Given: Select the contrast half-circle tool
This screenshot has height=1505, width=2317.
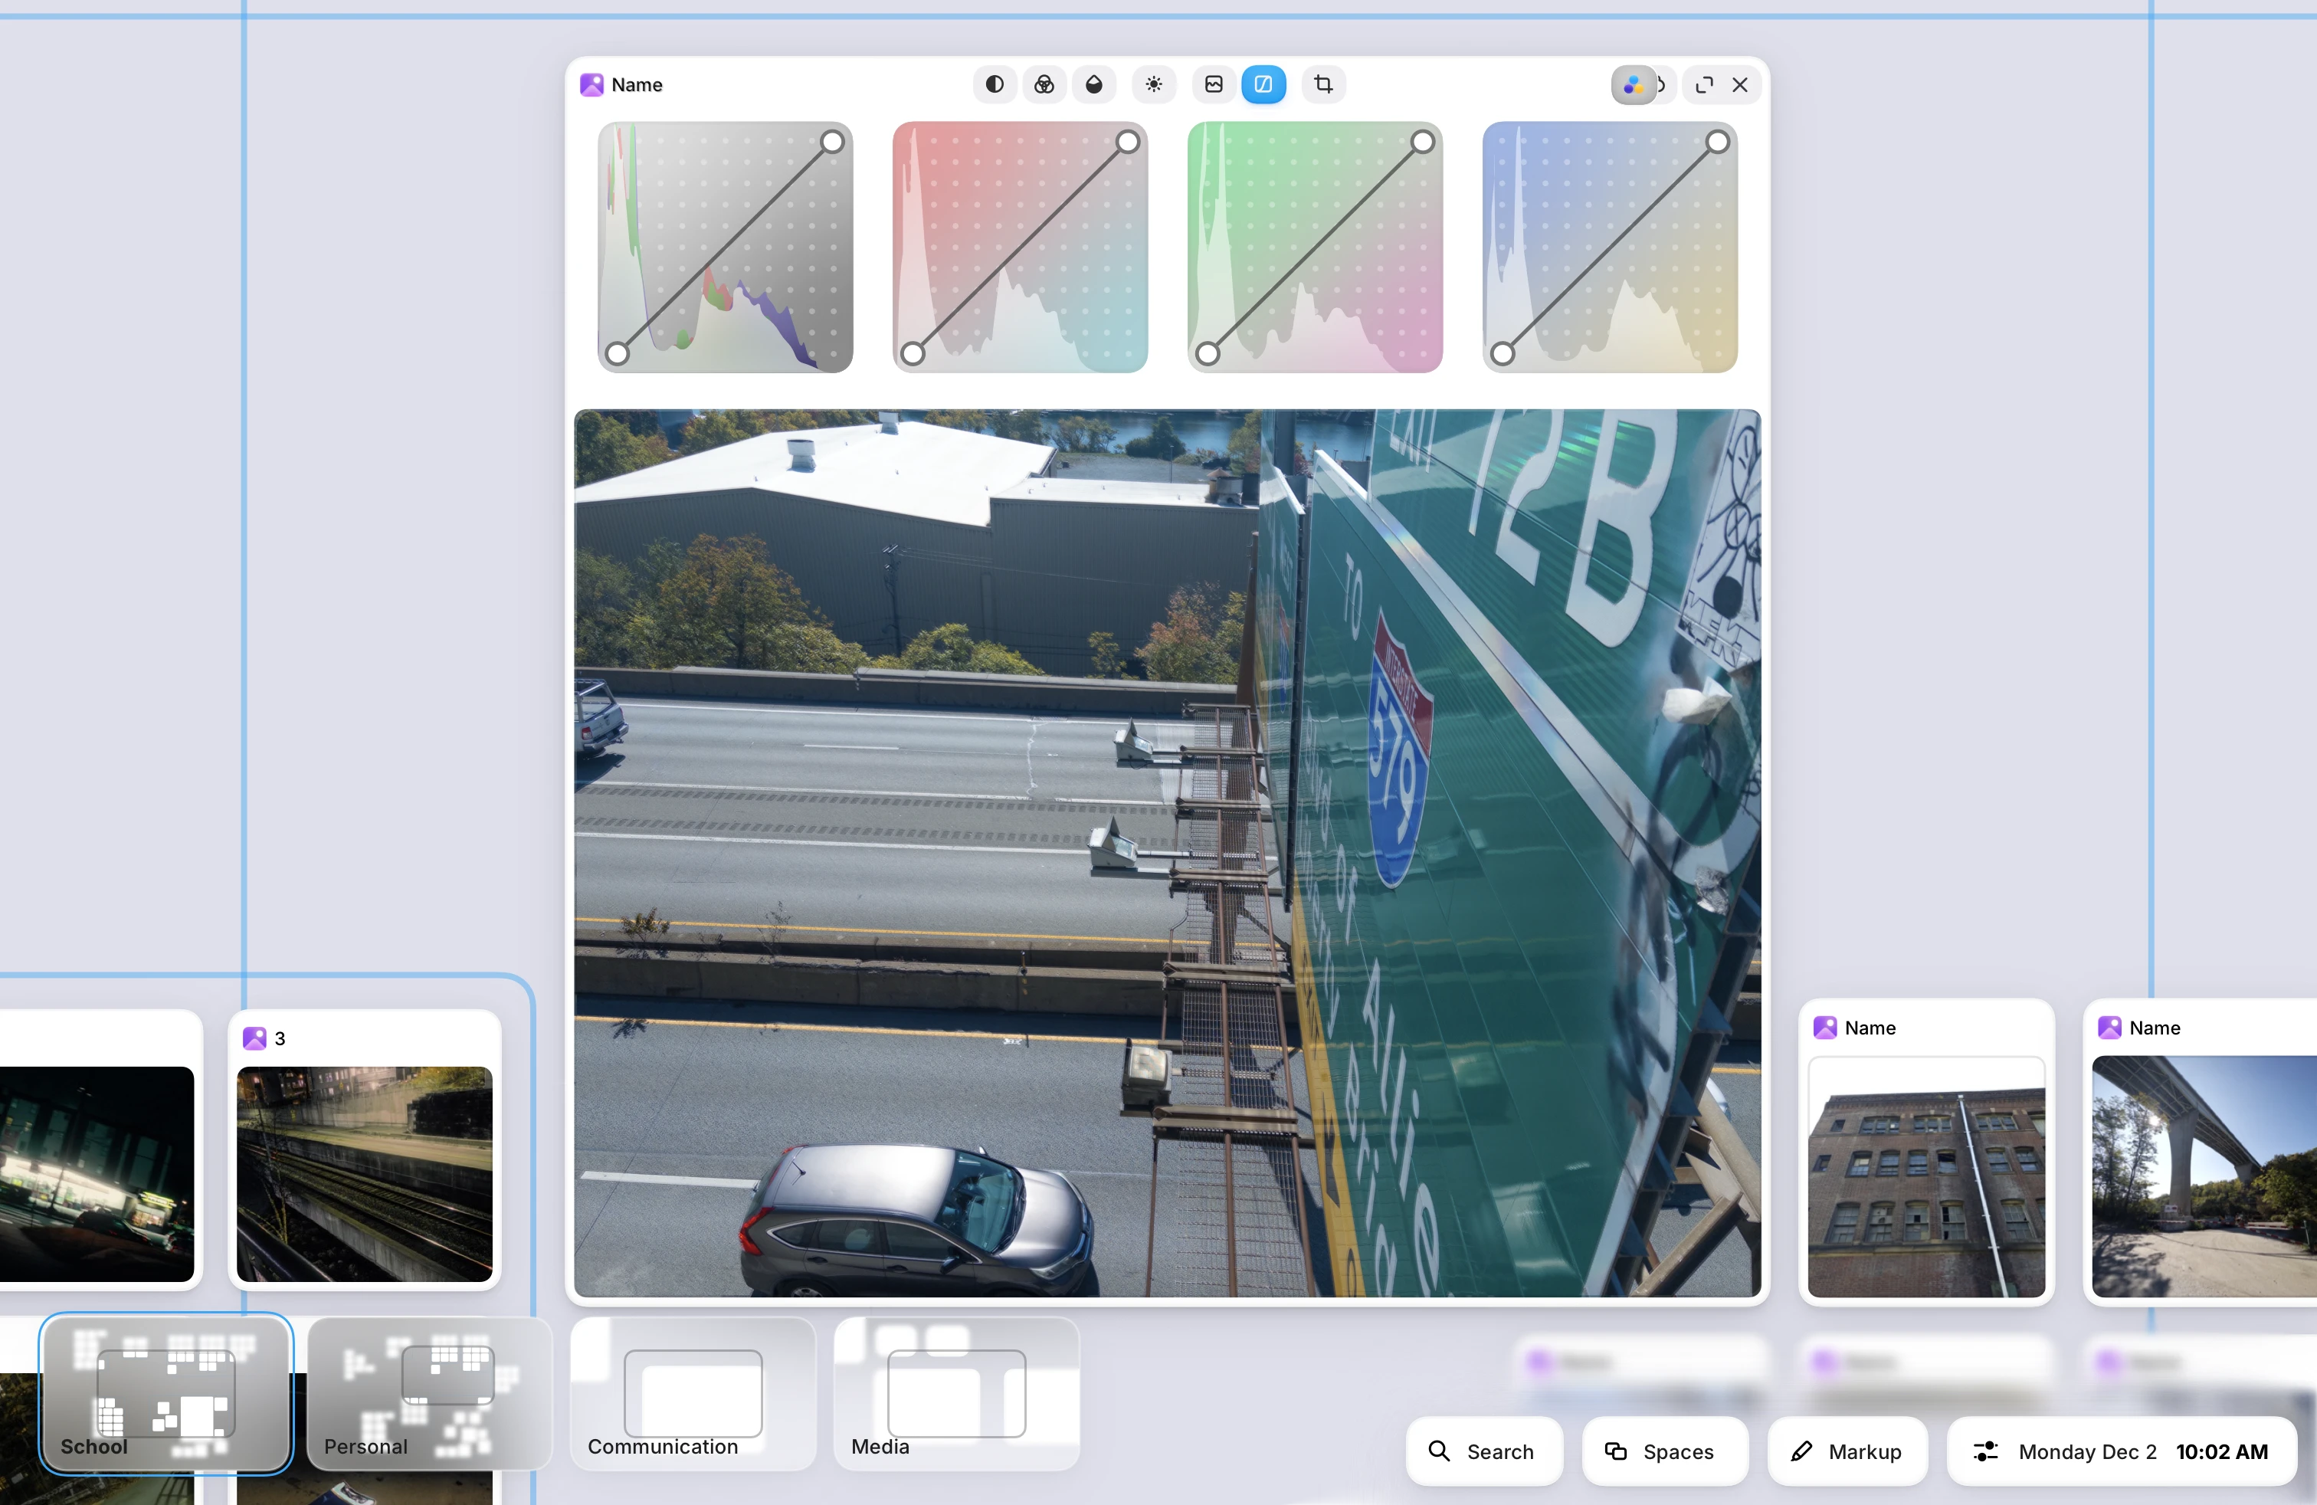Looking at the screenshot, I should coord(994,85).
